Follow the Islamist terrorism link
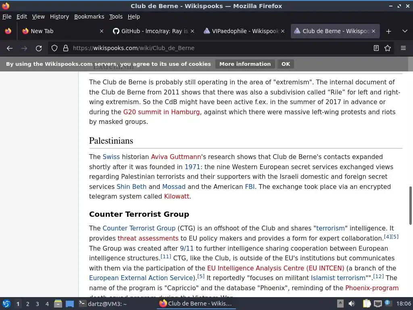Screen dimensions: 413x310 click(338, 278)
